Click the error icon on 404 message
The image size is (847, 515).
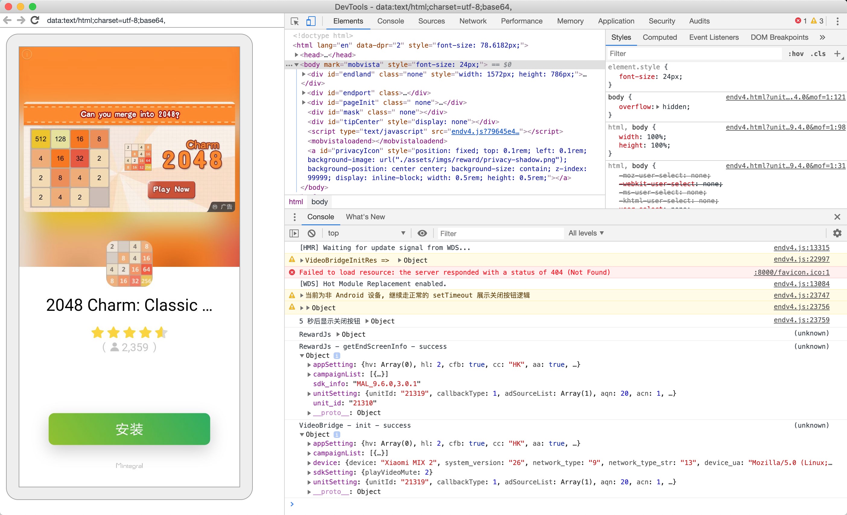[x=292, y=272]
